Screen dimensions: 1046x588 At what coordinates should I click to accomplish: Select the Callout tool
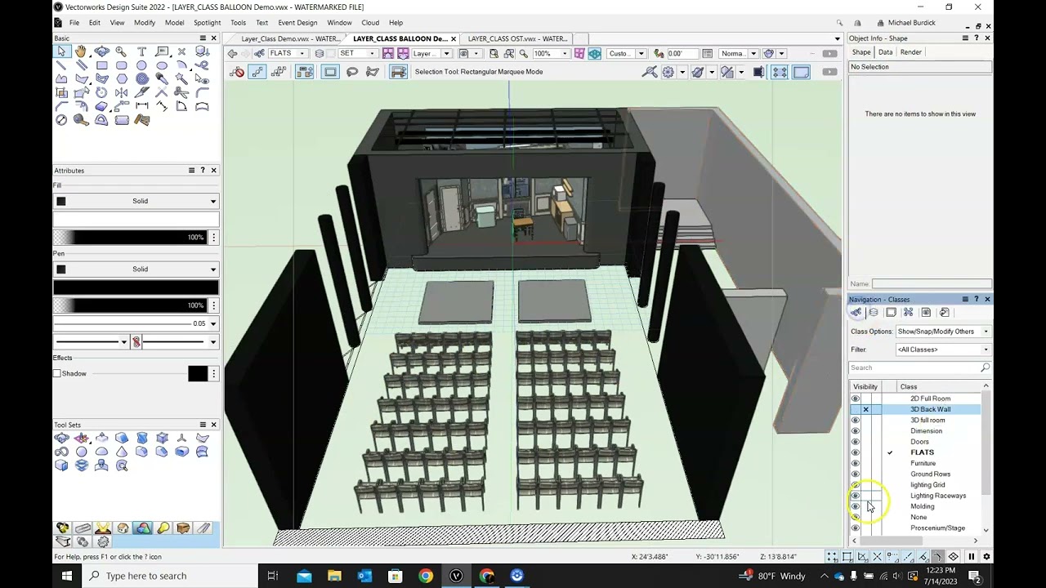click(x=162, y=51)
